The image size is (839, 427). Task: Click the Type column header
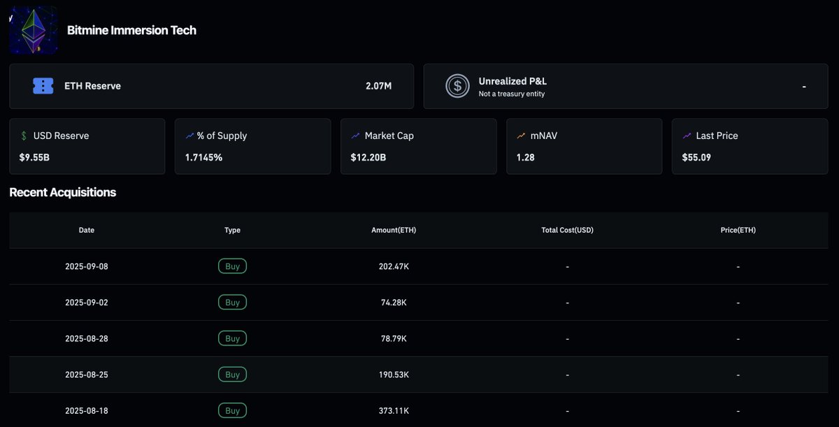(x=232, y=230)
